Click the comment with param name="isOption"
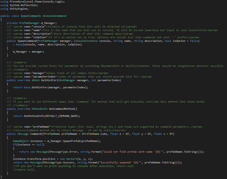Screen dimensions: 227x179 pos(103,37)
